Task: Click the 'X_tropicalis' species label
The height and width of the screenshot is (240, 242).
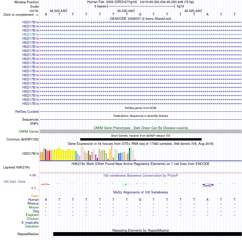Action: 30,223
